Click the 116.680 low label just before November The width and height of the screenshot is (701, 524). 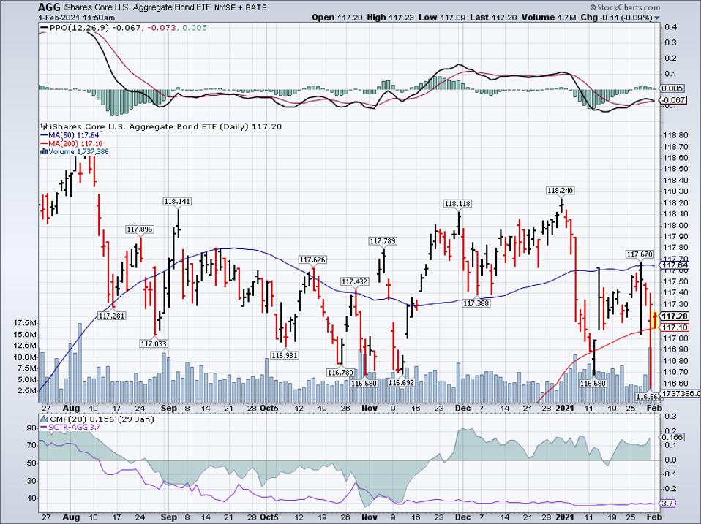[x=364, y=383]
